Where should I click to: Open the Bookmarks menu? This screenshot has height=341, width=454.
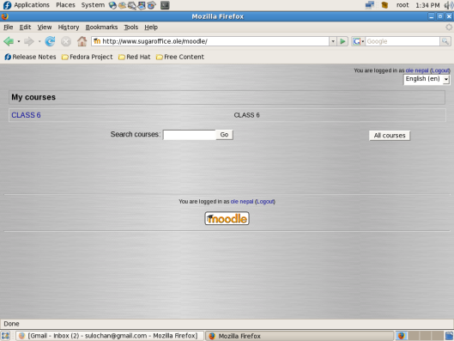(x=101, y=27)
